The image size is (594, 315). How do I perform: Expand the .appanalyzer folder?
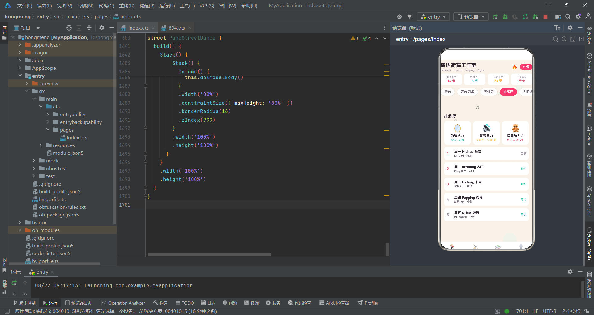[x=20, y=45]
